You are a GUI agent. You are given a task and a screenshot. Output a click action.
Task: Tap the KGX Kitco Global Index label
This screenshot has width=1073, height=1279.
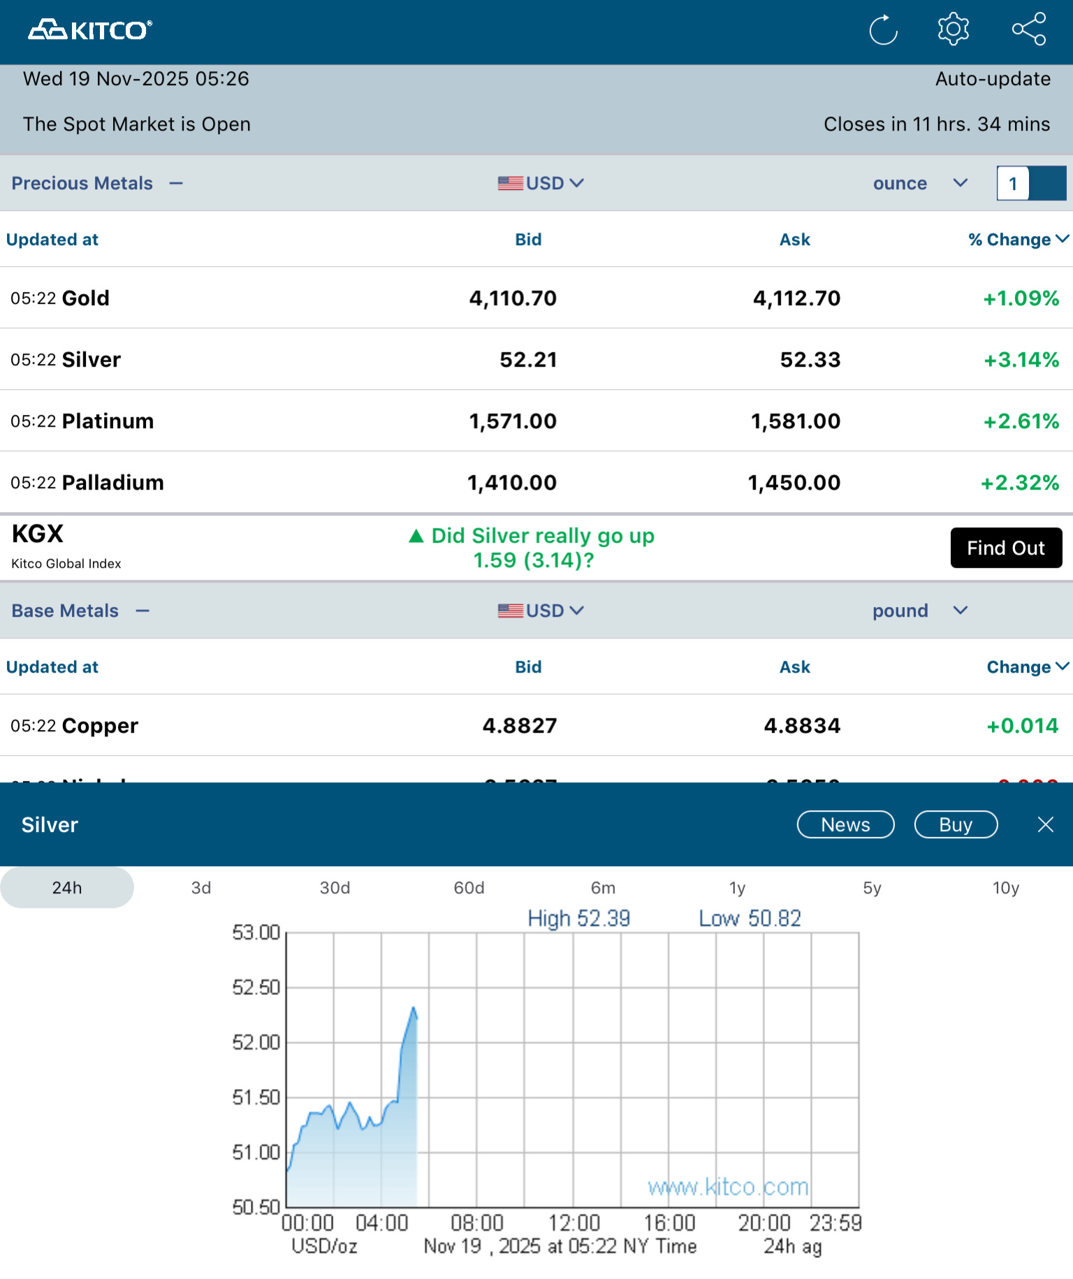pos(66,546)
